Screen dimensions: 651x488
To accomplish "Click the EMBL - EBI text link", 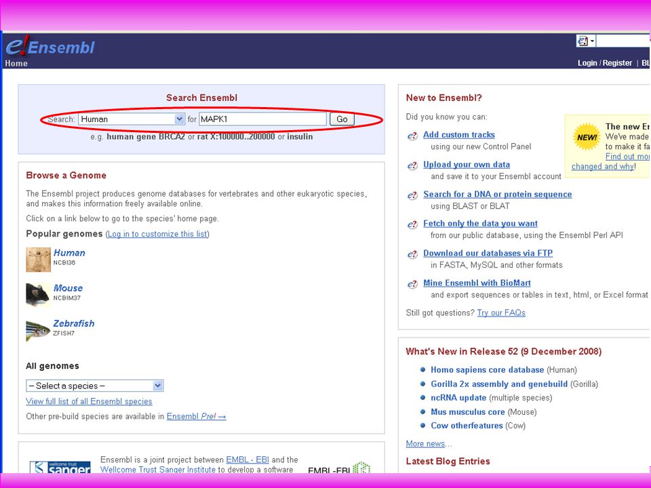I will click(x=248, y=460).
